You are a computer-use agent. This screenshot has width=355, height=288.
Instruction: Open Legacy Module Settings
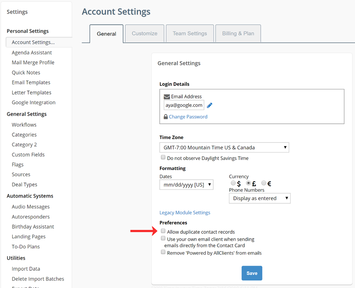(185, 212)
